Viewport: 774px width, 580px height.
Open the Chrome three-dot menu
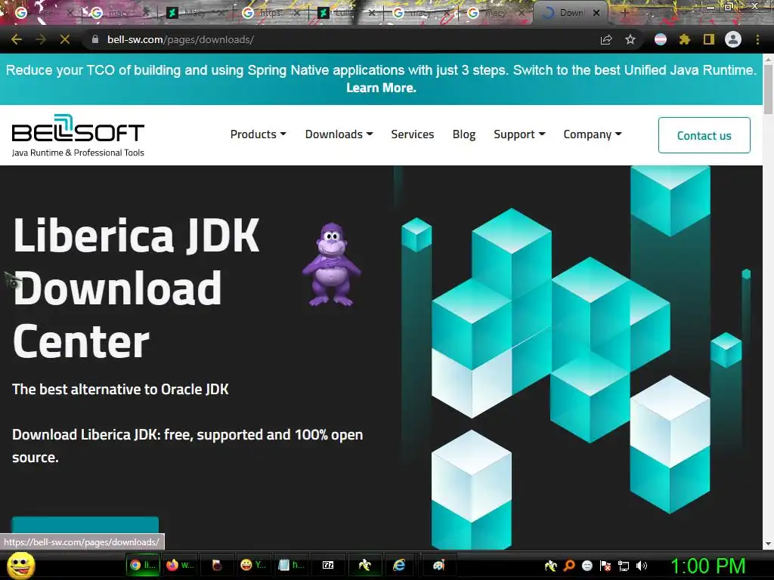pos(757,39)
